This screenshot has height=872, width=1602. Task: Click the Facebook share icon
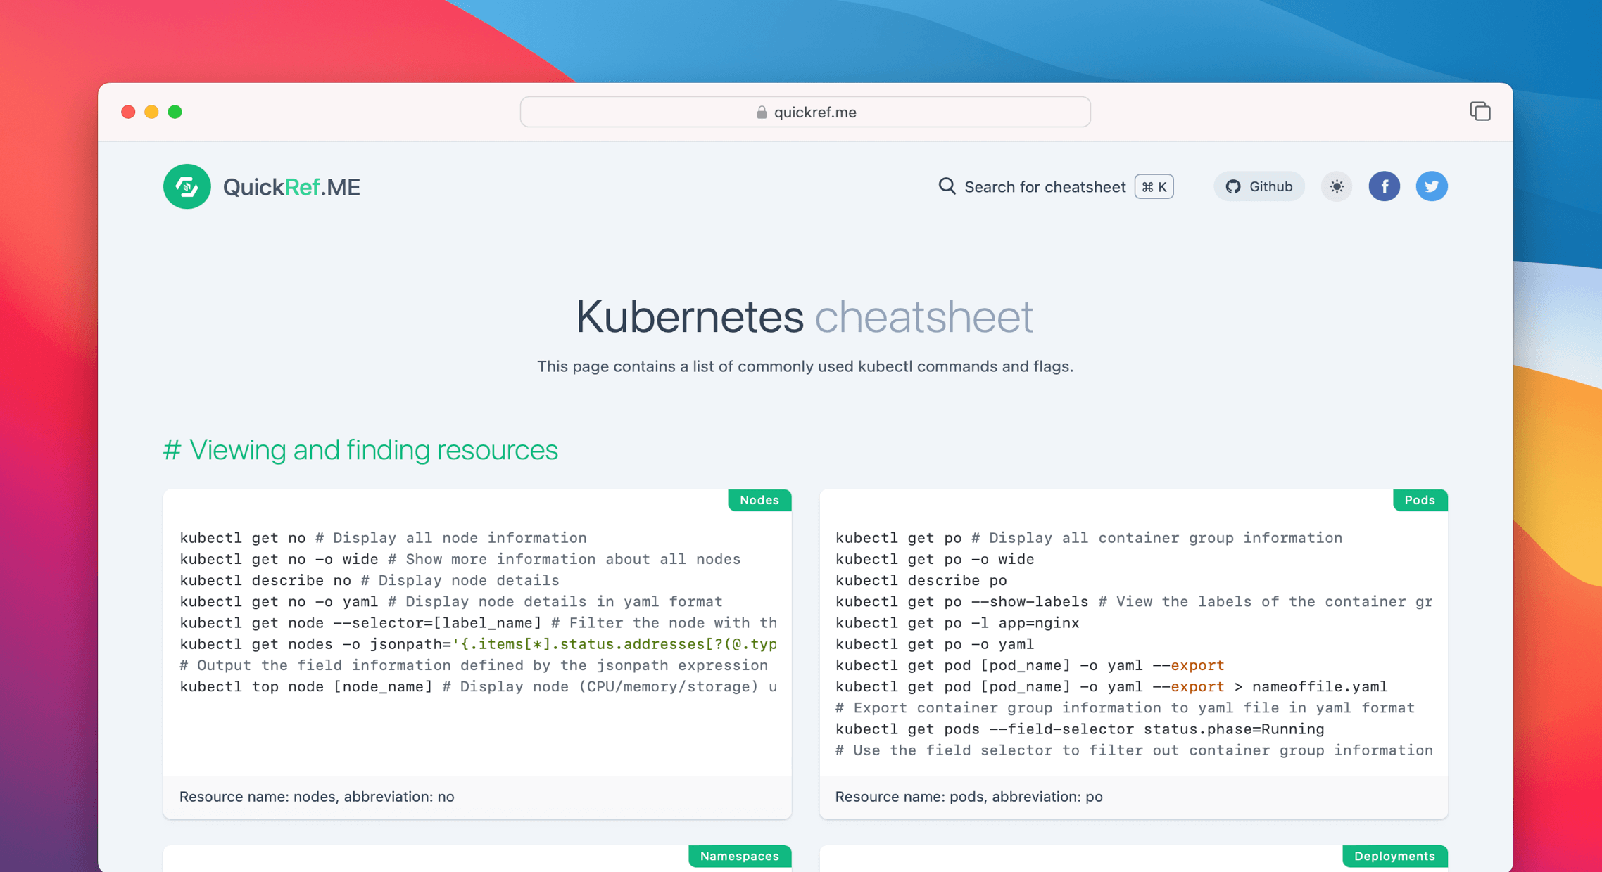point(1384,186)
